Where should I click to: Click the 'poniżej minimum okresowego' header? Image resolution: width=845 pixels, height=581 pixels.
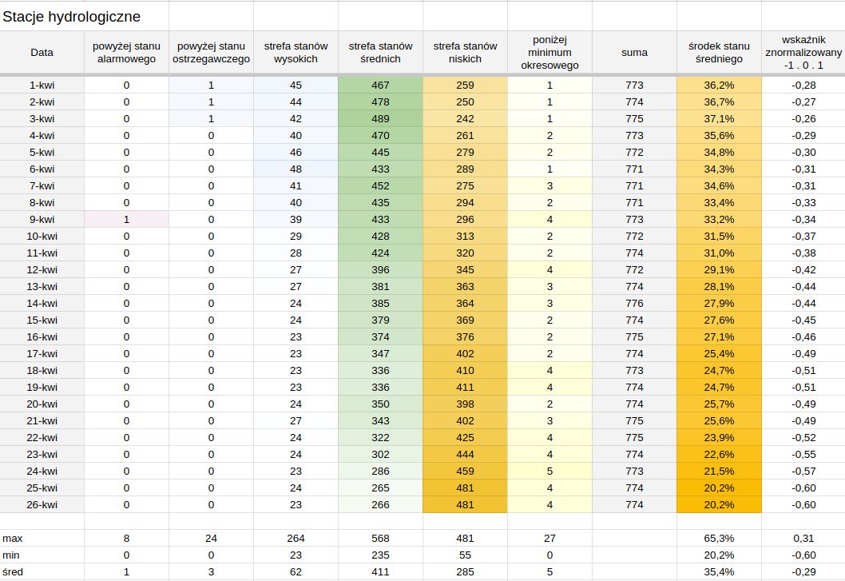549,53
